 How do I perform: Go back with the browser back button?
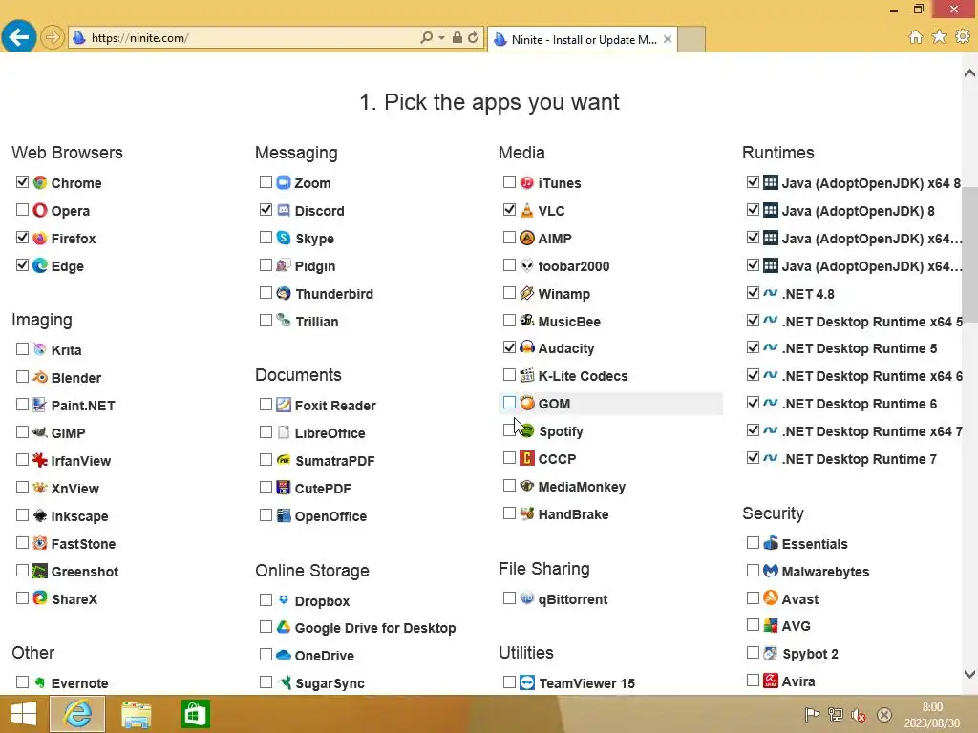19,37
